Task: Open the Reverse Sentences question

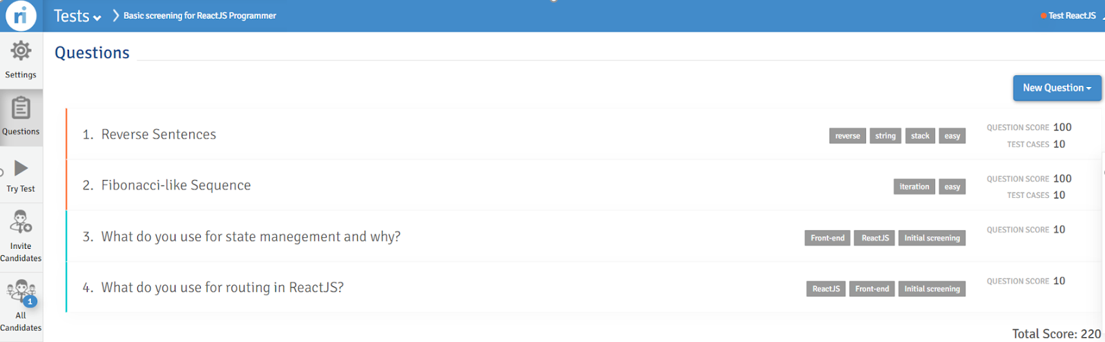Action: [158, 134]
